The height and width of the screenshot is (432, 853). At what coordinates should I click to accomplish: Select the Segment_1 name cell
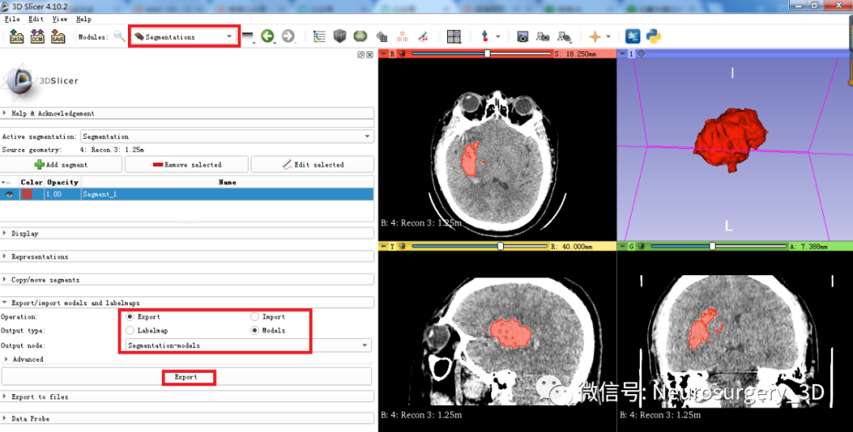click(227, 194)
